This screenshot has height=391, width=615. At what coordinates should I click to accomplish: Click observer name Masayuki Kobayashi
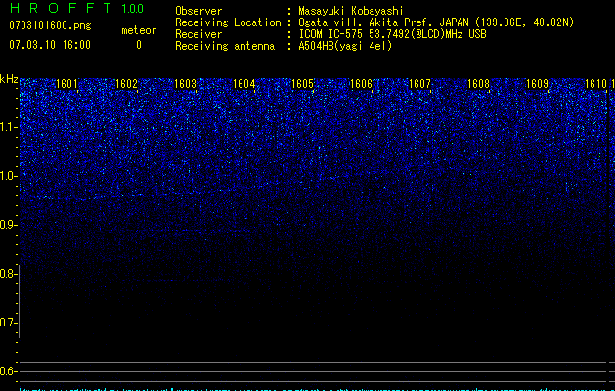point(351,11)
